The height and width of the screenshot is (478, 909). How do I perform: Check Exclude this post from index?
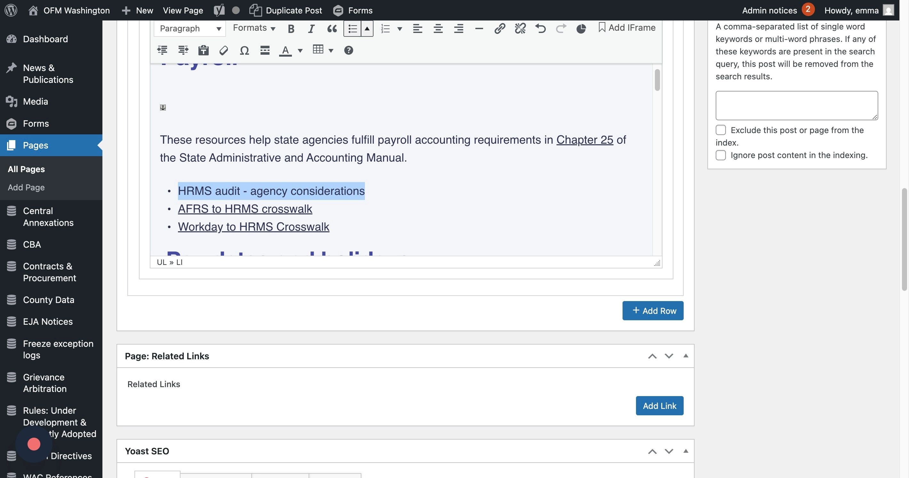pos(720,130)
